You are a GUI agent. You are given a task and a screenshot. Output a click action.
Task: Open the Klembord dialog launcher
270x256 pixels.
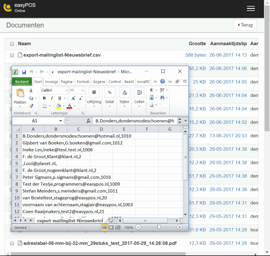coord(36,113)
